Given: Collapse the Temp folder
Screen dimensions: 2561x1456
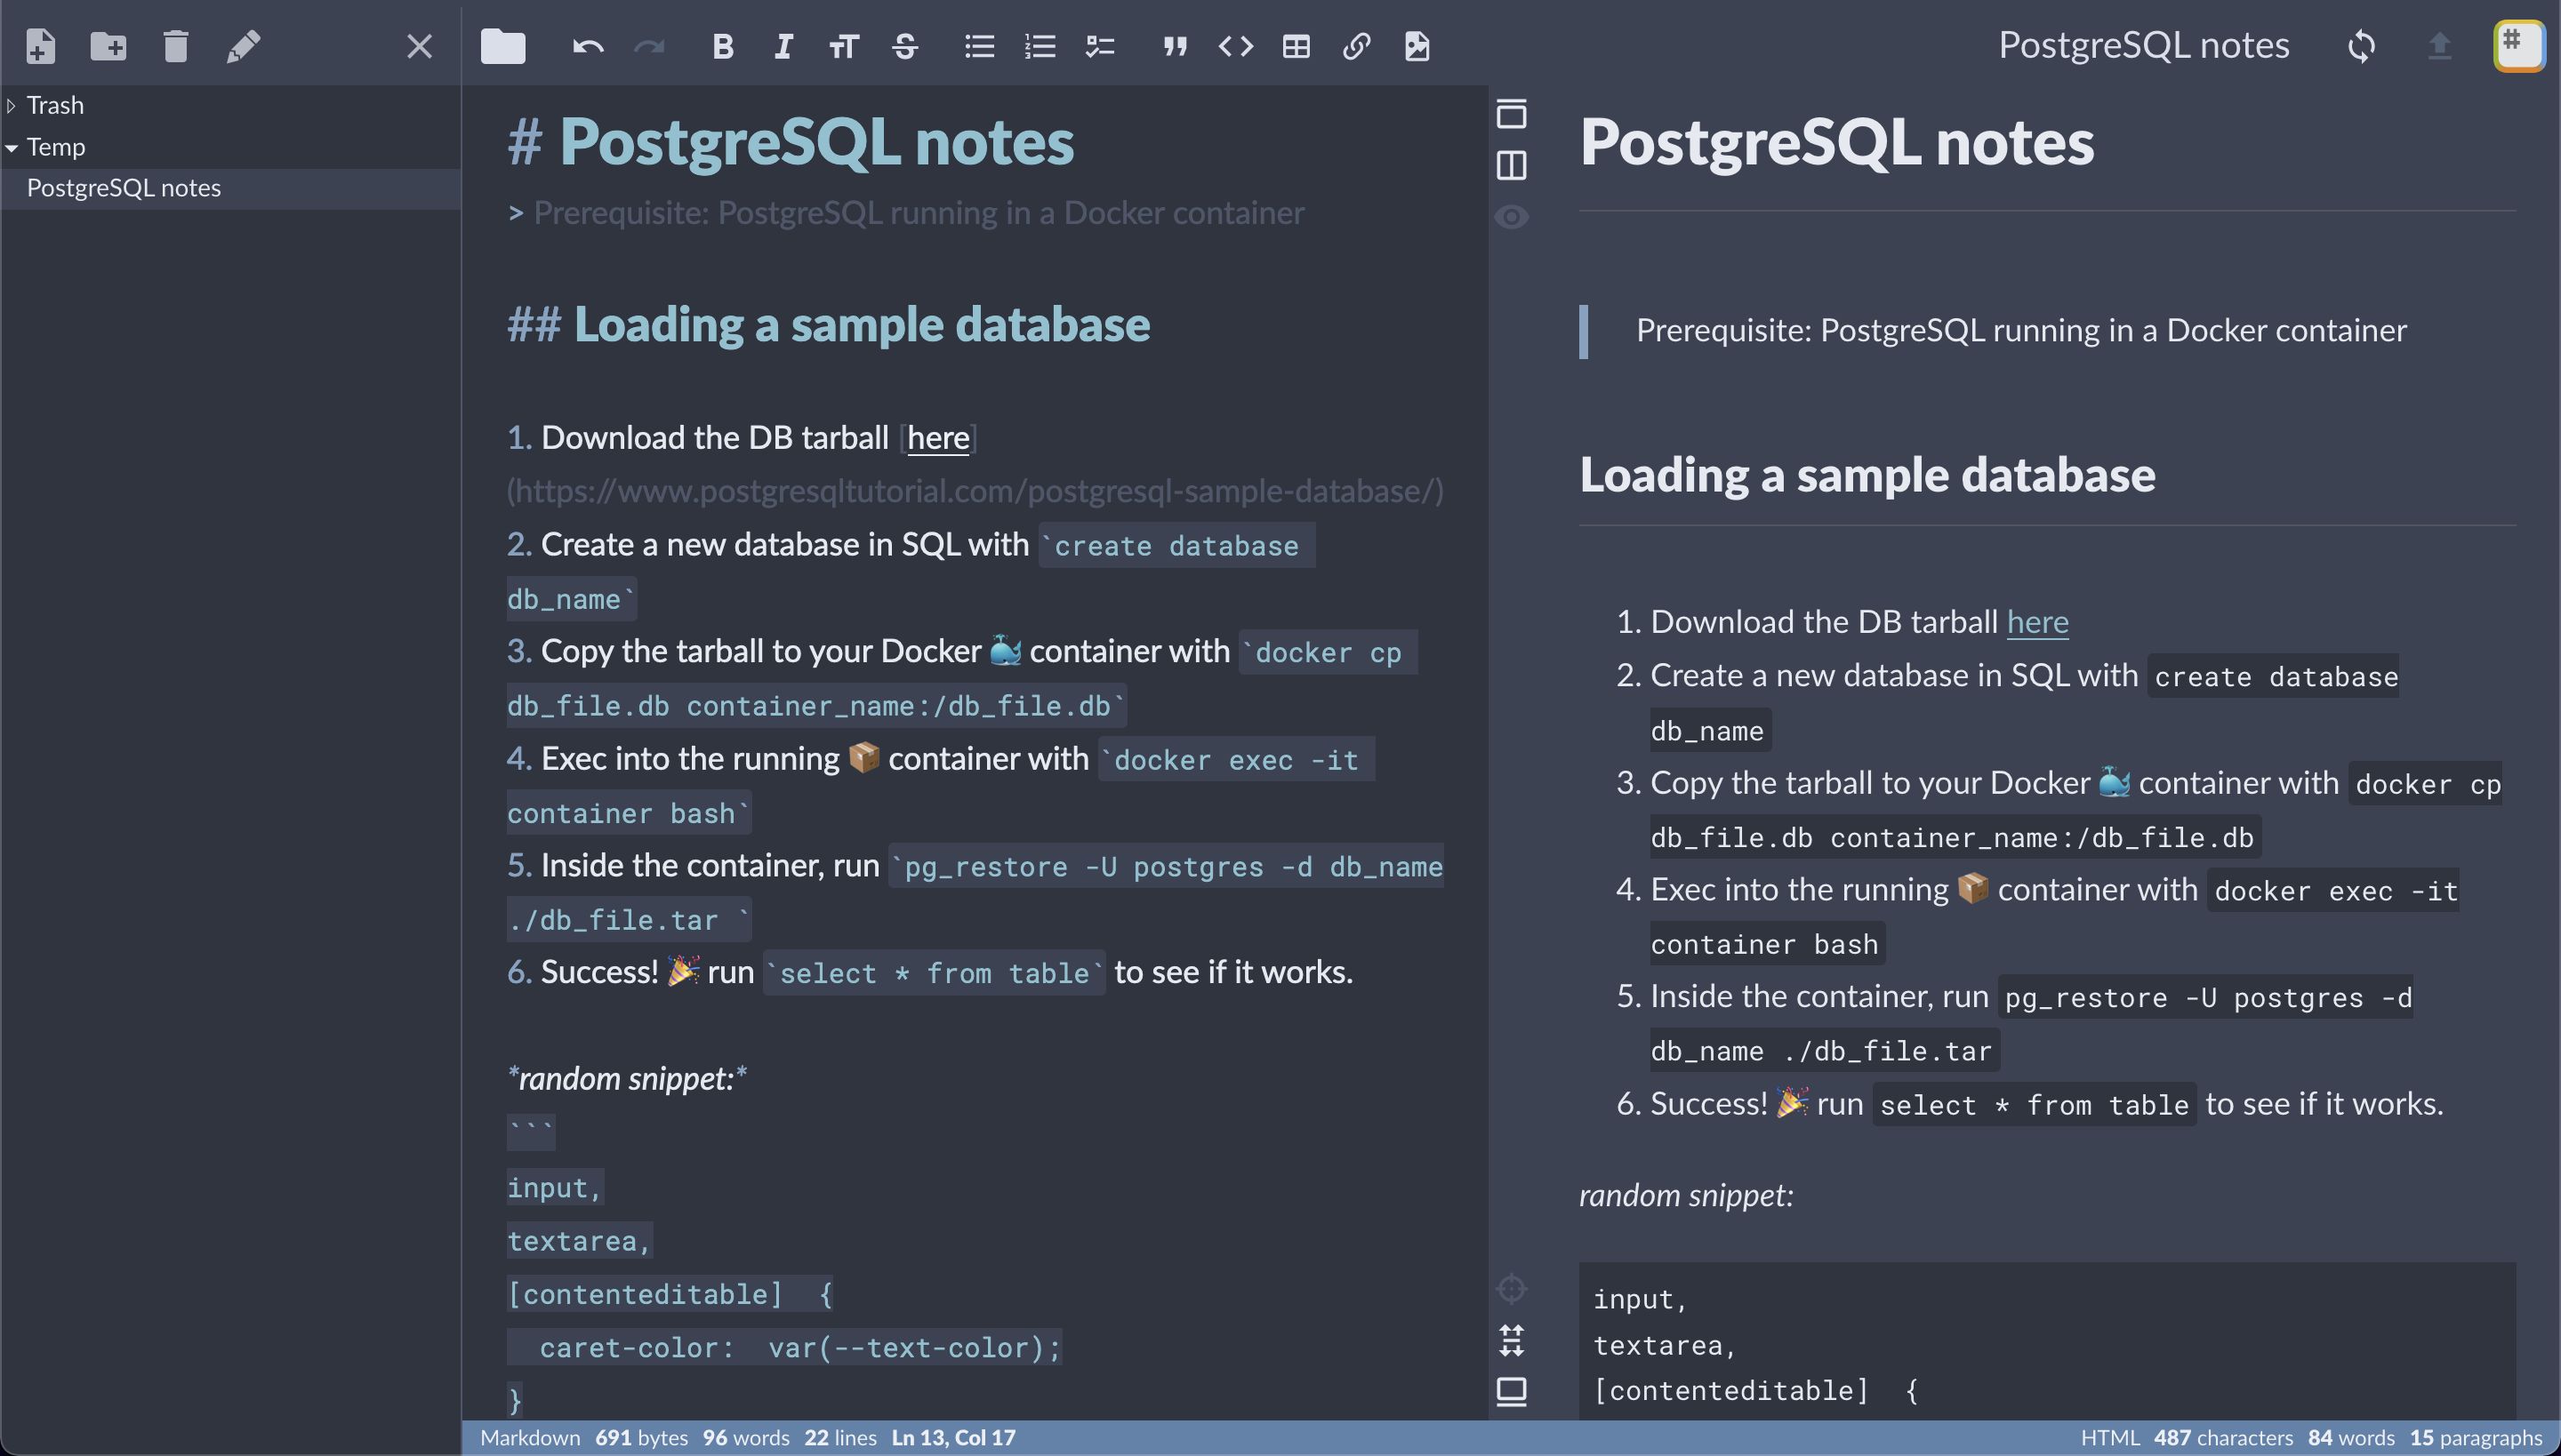Looking at the screenshot, I should tap(11, 147).
